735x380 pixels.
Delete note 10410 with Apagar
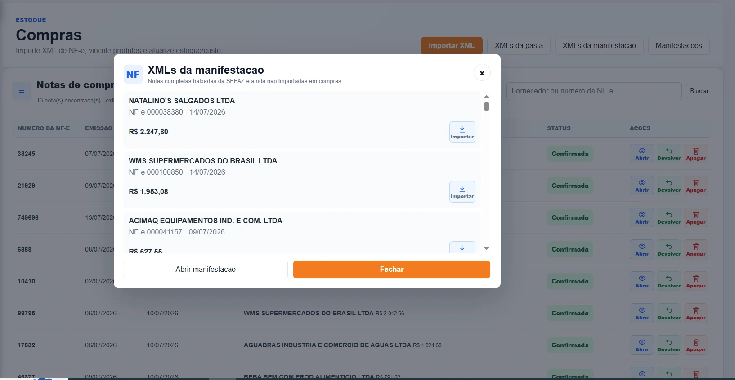coord(696,281)
